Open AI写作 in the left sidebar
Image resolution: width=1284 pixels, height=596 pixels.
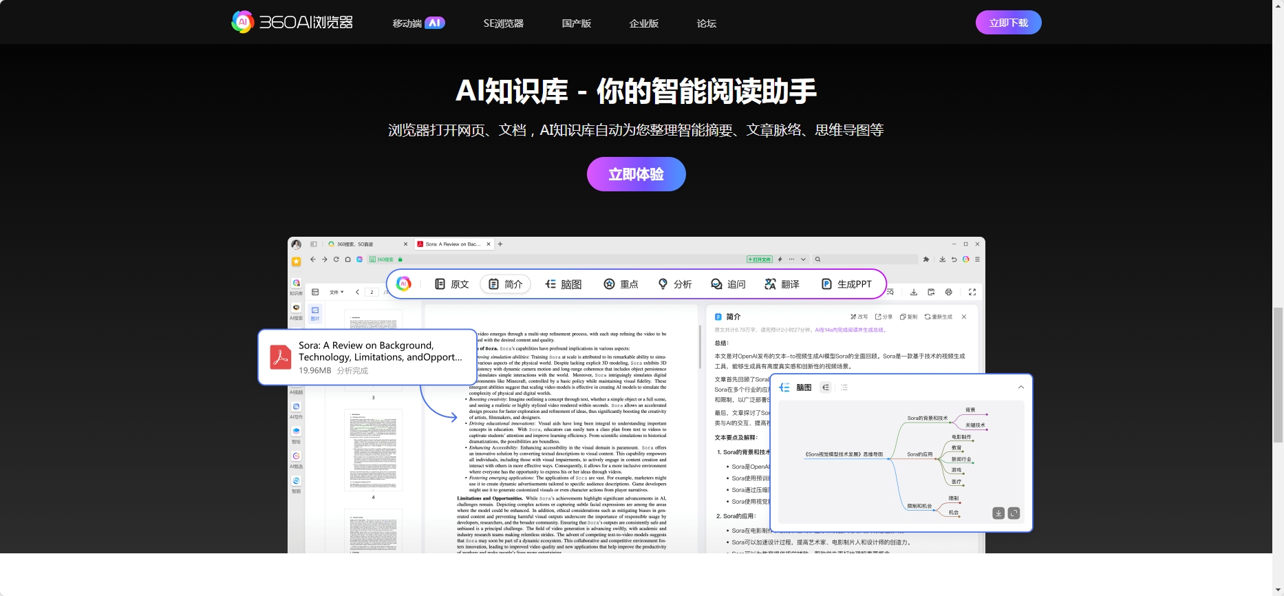tap(297, 410)
